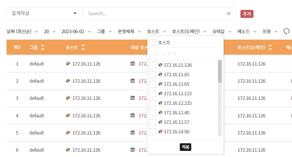
Task: Click the 호스트 column sort arrows icon
Action: 83,48
